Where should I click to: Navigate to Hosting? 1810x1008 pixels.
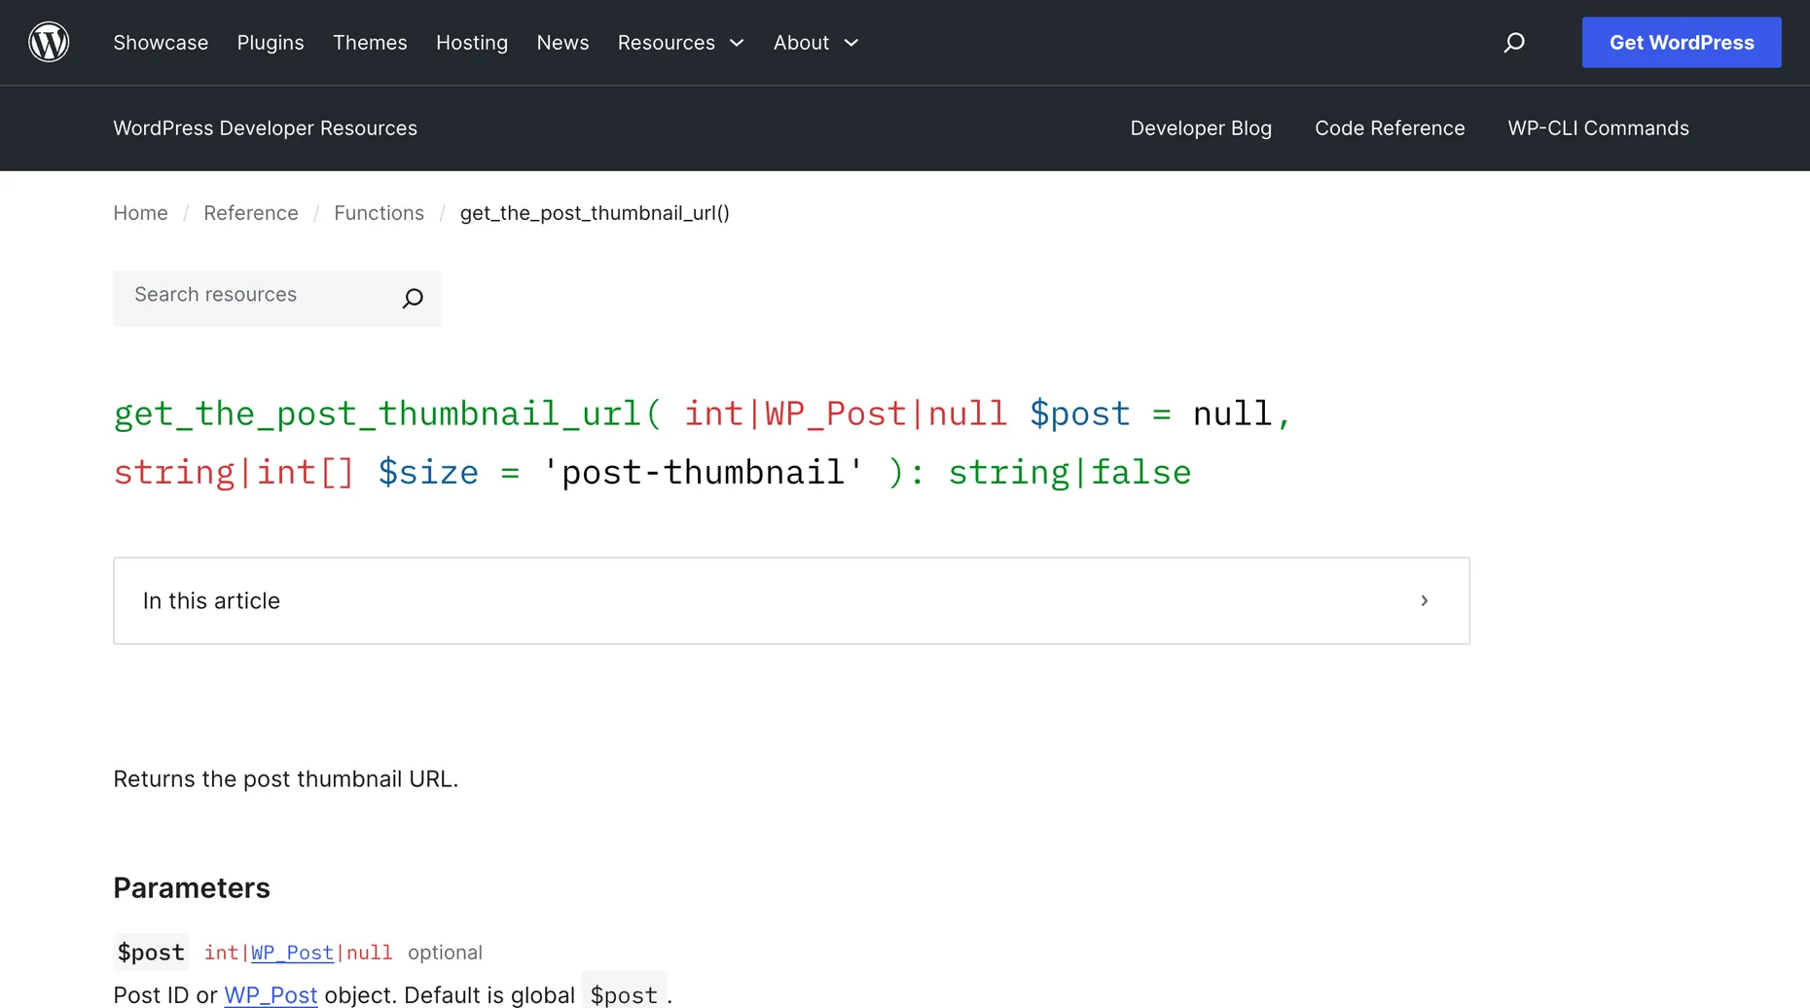tap(472, 43)
